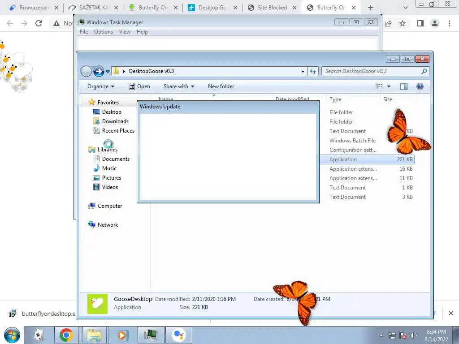
Task: Toggle the preview pane icon
Action: pyautogui.click(x=404, y=86)
